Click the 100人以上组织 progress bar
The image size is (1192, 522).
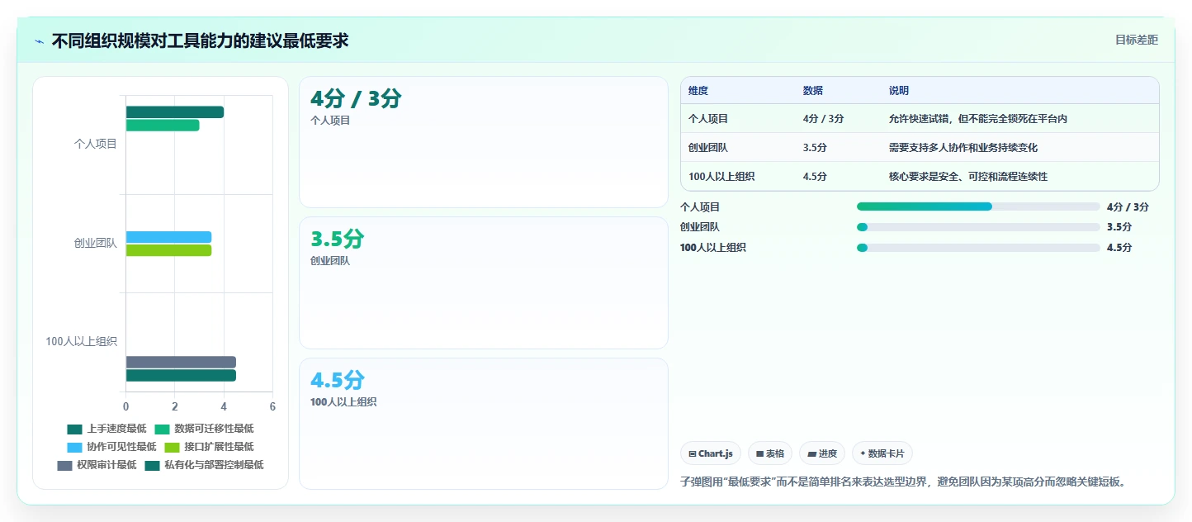(978, 248)
